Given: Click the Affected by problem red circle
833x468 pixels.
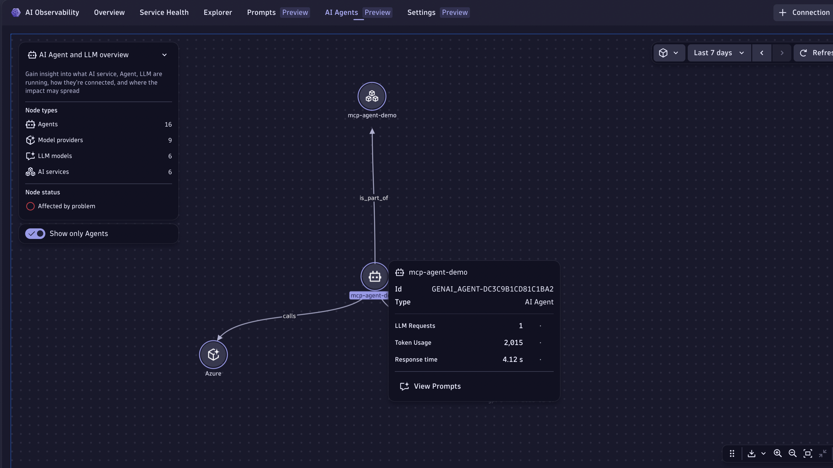Looking at the screenshot, I should pos(30,206).
